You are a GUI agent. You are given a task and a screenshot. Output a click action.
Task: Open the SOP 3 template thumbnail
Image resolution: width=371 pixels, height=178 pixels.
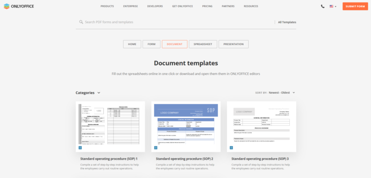pyautogui.click(x=261, y=126)
